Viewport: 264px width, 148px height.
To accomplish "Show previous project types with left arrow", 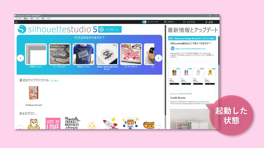I will pos(21,58).
